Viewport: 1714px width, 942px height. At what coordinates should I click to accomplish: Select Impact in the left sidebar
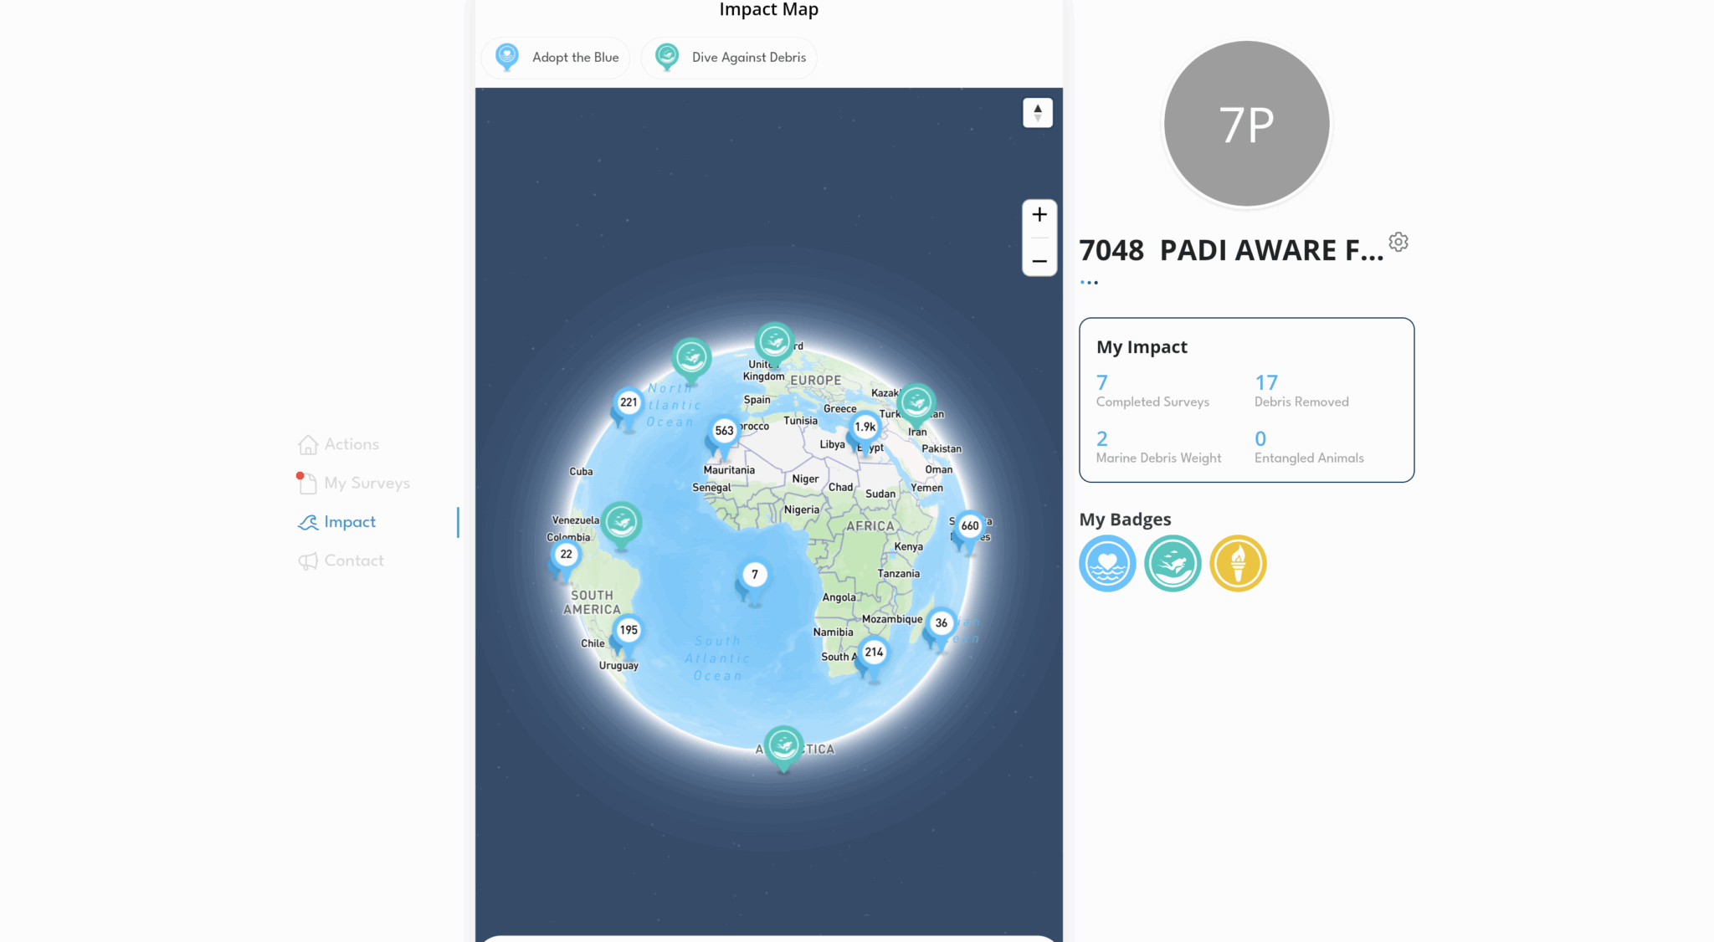349,521
